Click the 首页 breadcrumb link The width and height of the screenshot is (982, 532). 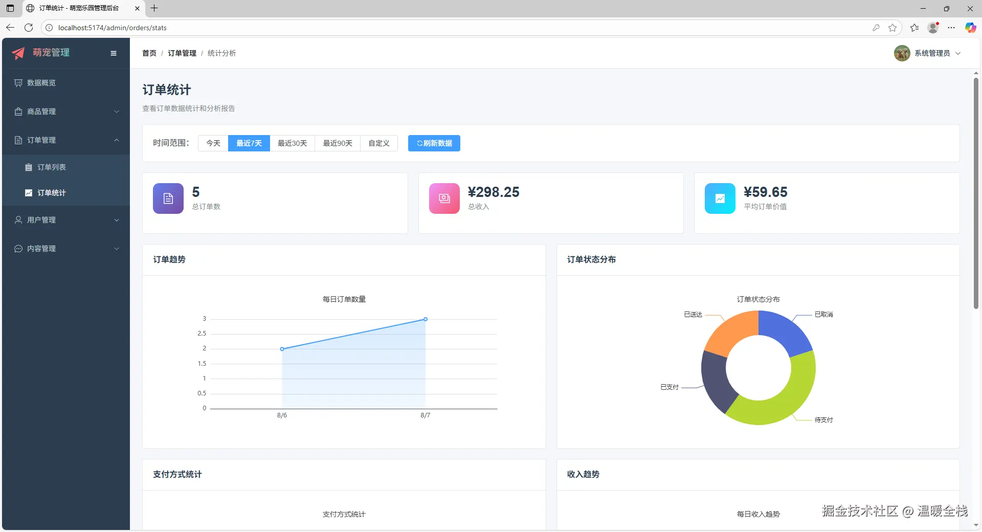click(149, 53)
